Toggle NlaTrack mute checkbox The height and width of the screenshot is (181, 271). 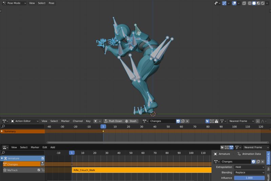(39, 170)
